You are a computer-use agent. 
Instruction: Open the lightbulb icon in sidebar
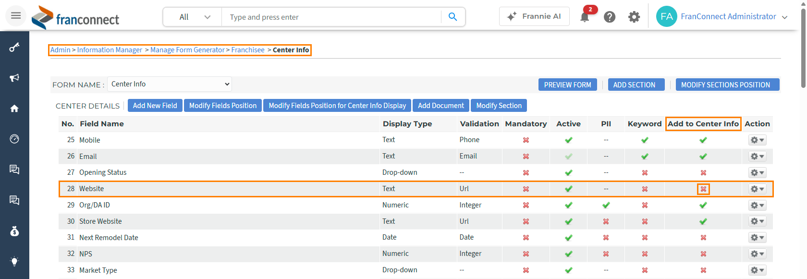click(14, 262)
